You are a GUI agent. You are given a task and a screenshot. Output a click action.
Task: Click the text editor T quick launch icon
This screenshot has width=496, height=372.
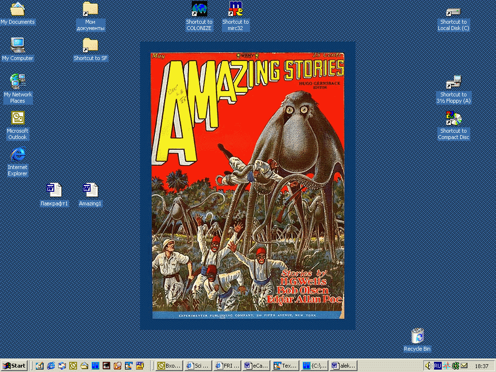[x=128, y=366]
